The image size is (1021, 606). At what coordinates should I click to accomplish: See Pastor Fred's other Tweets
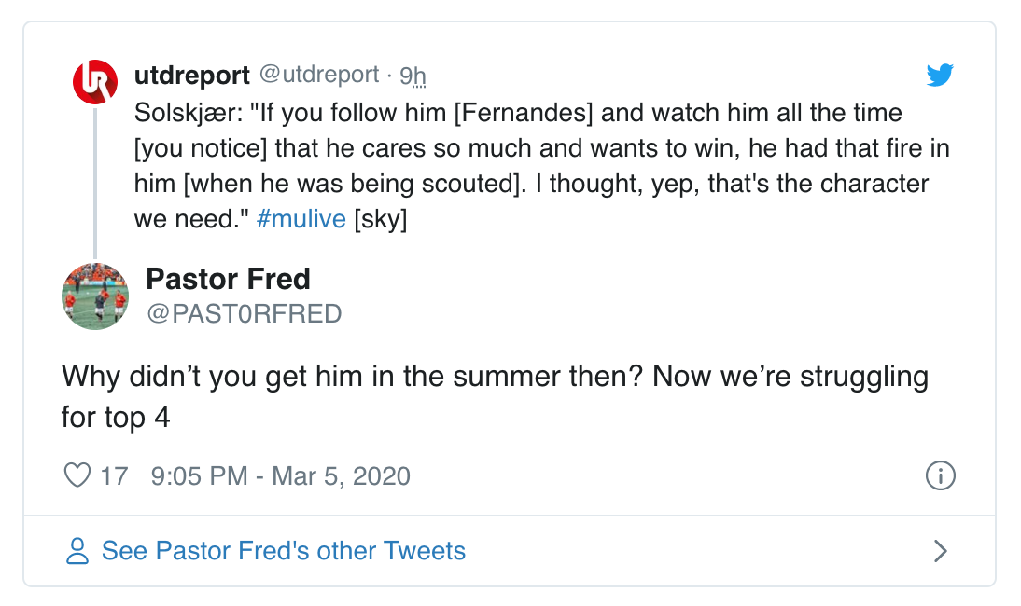click(283, 551)
